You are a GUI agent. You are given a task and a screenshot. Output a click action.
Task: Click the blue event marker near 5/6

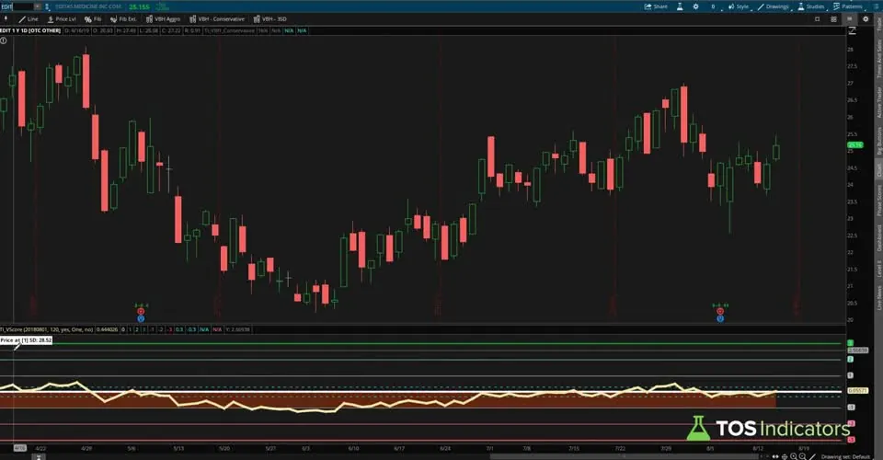click(141, 318)
